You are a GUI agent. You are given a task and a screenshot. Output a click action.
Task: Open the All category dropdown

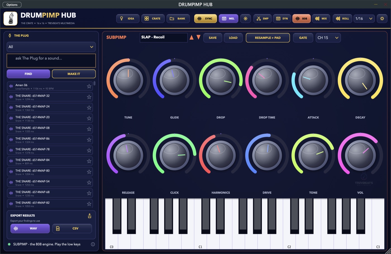pos(51,47)
